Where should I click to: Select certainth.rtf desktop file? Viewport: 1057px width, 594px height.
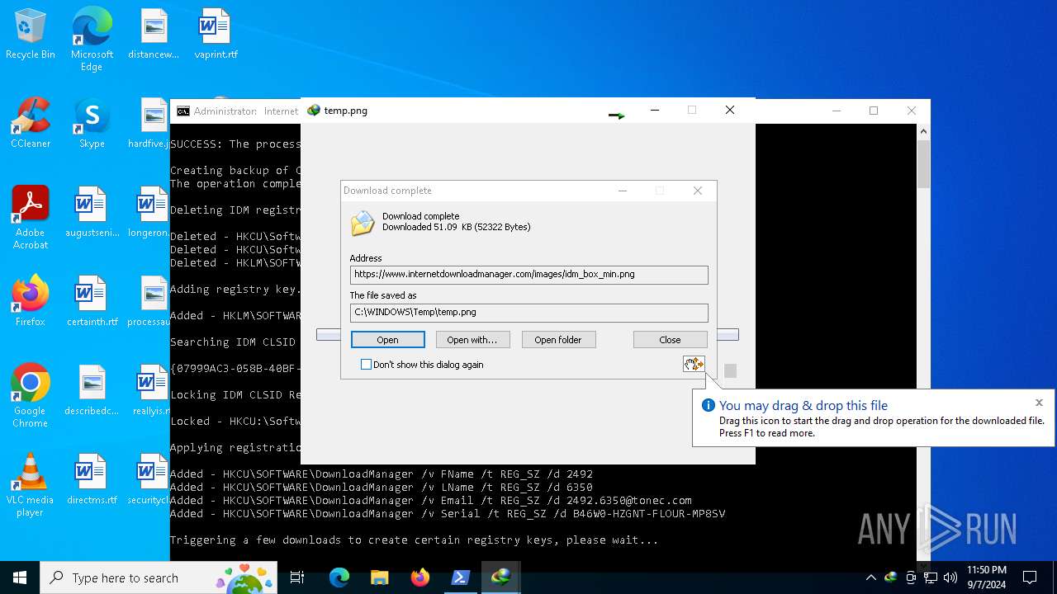(x=92, y=302)
